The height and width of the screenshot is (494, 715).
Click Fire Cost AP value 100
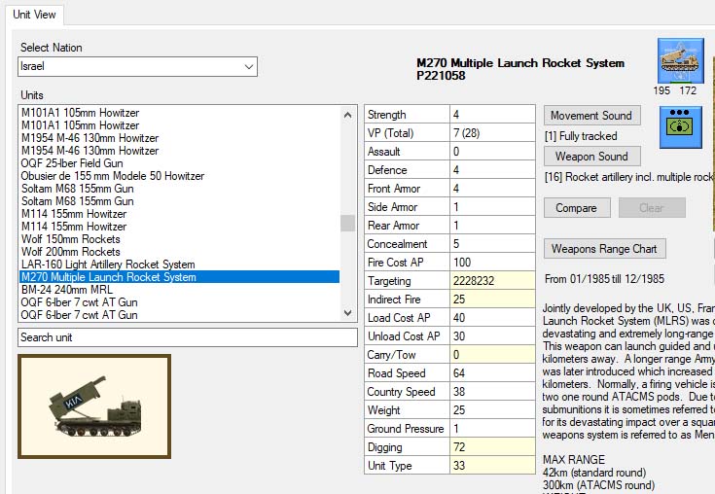click(x=492, y=263)
